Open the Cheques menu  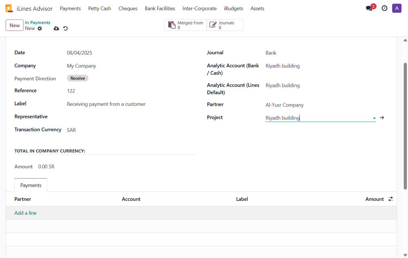[x=128, y=8]
